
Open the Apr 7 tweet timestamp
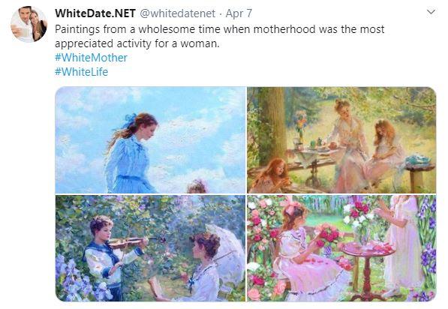pyautogui.click(x=239, y=13)
